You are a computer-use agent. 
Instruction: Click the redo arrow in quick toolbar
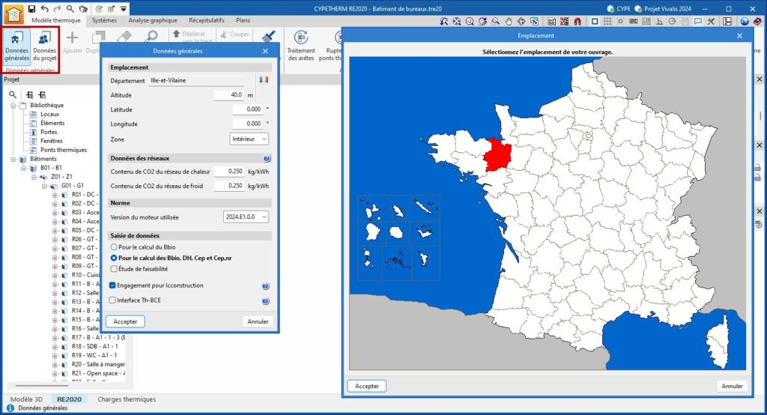tap(57, 8)
